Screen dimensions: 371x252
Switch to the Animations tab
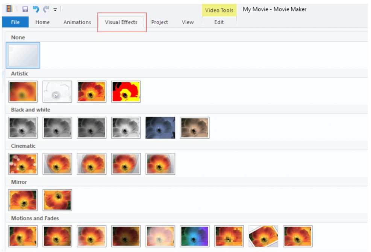point(77,22)
